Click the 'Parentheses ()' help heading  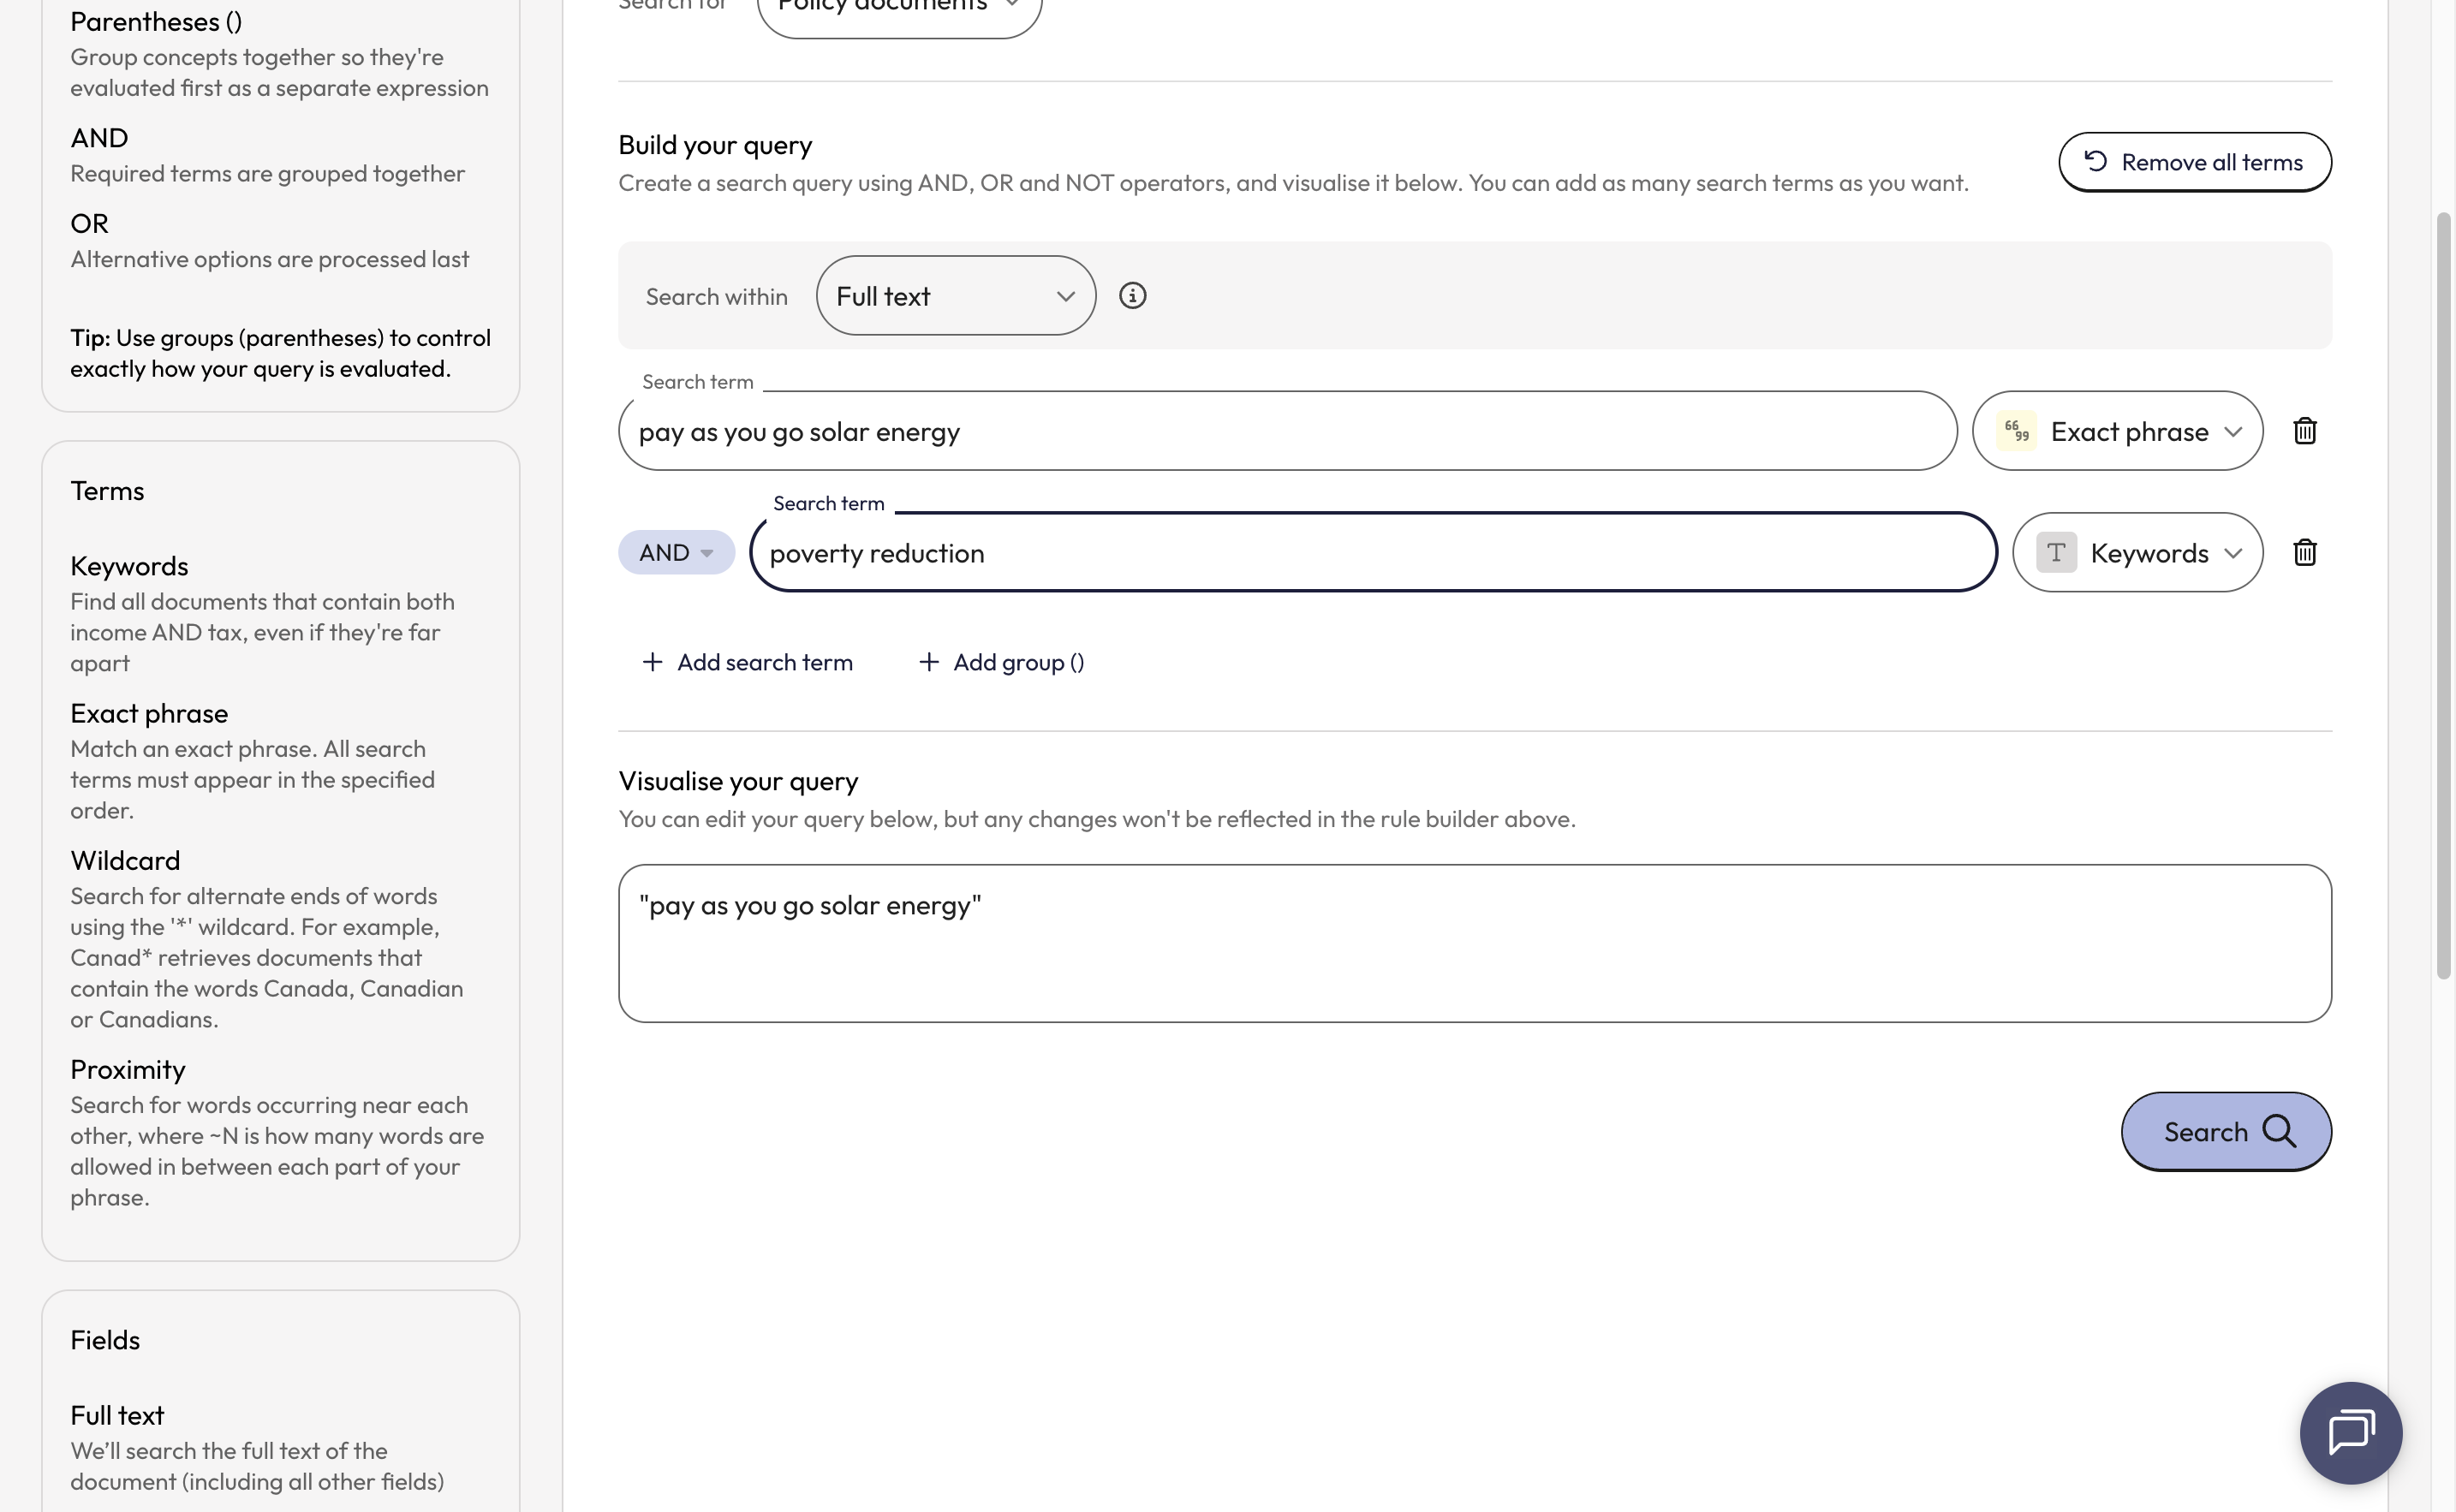[156, 21]
